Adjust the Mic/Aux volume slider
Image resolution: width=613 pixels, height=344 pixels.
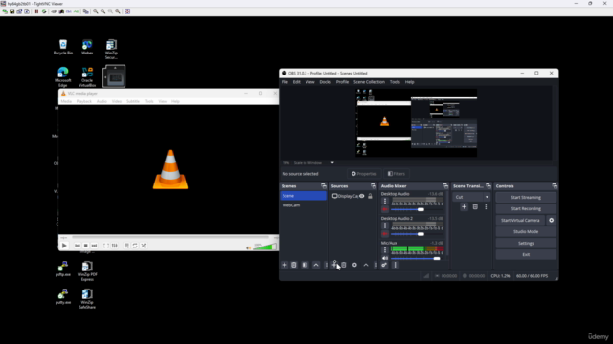coord(417,258)
